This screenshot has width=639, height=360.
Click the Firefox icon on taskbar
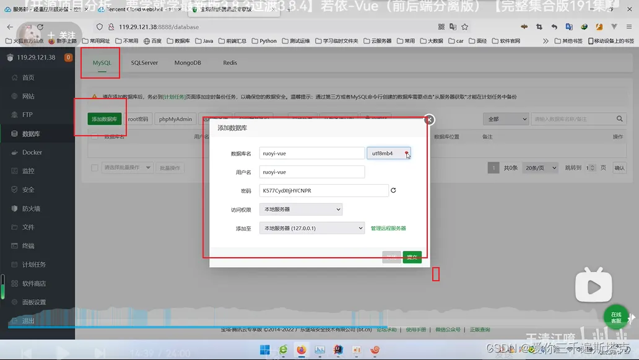(x=301, y=350)
